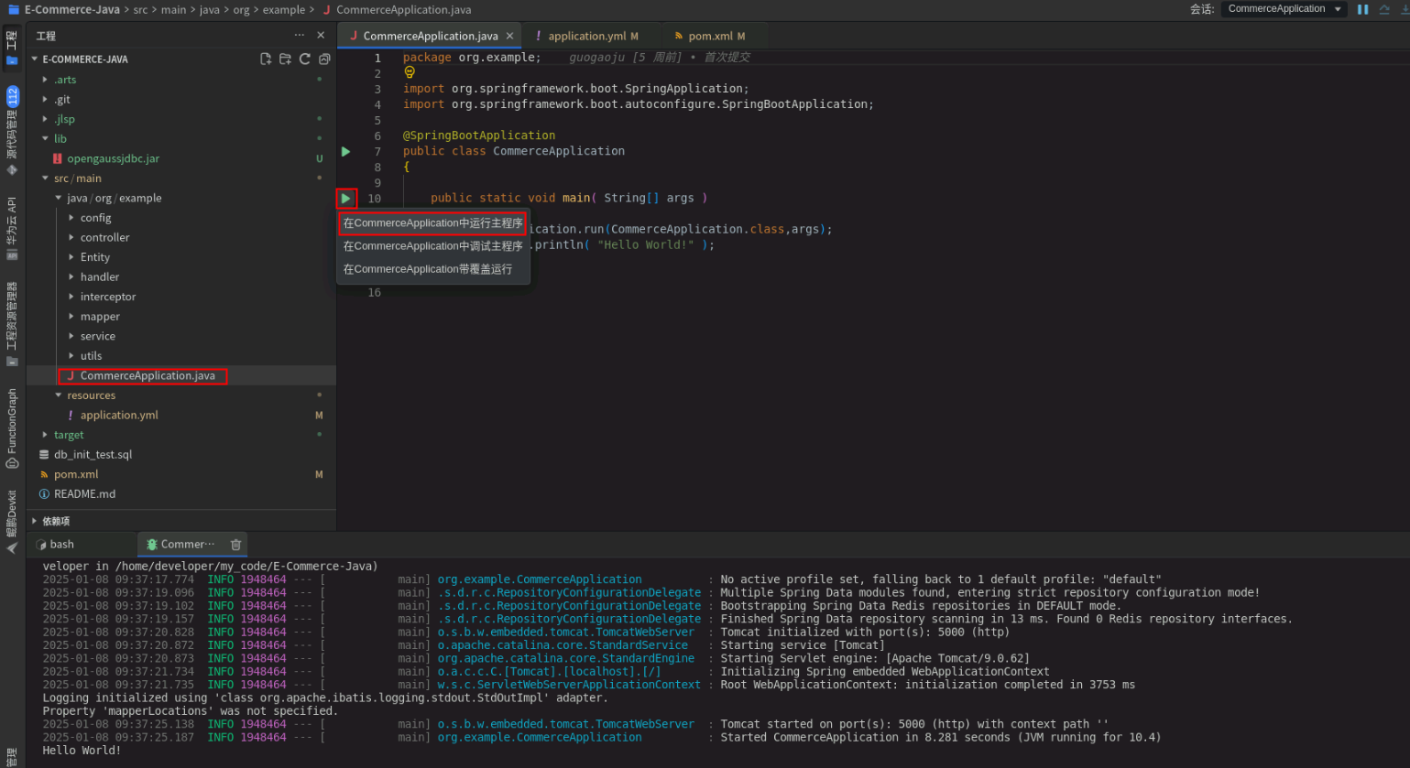The image size is (1410, 768).
Task: Open the 鲲鹏 Devkit sidebar panel
Action: coord(12,522)
